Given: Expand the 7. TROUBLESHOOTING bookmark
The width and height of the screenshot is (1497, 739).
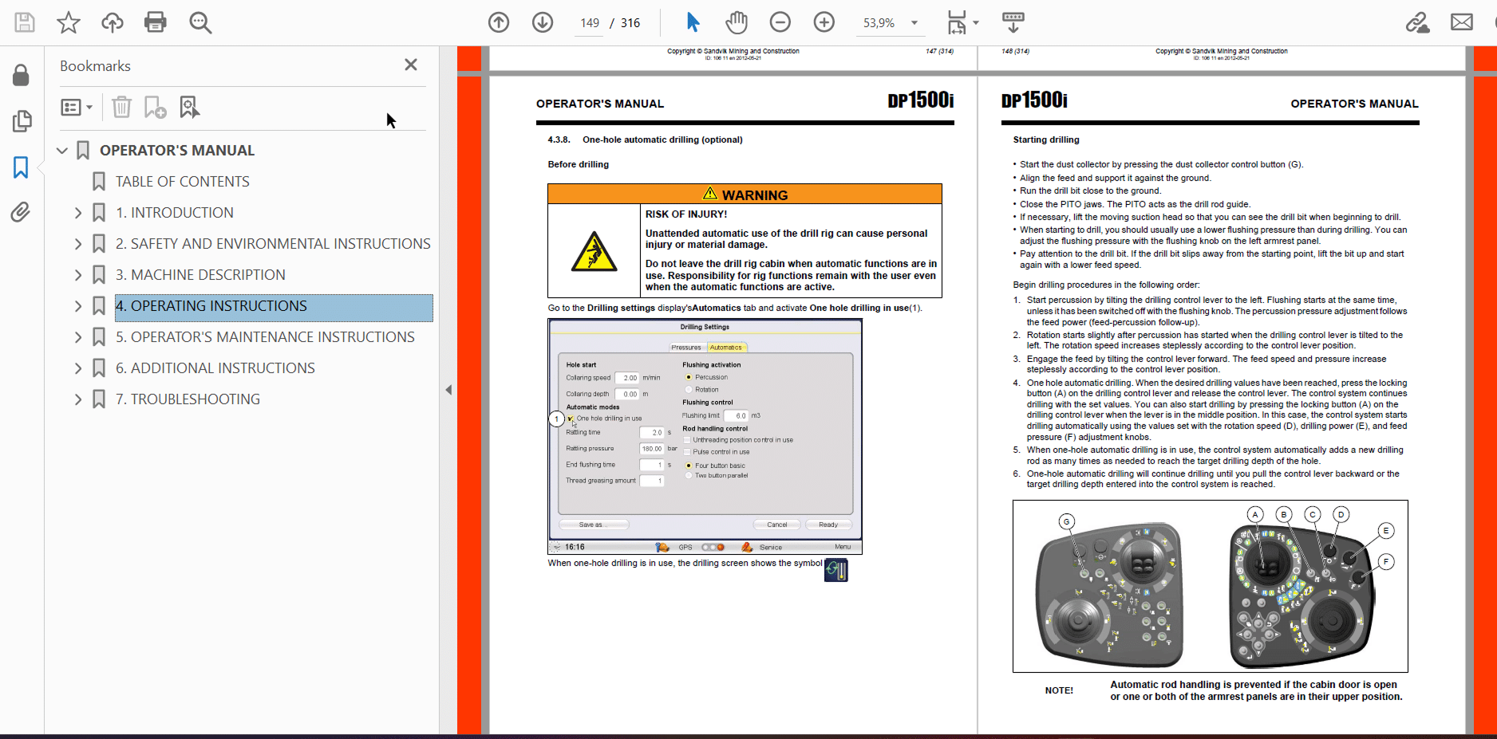Looking at the screenshot, I should point(78,399).
